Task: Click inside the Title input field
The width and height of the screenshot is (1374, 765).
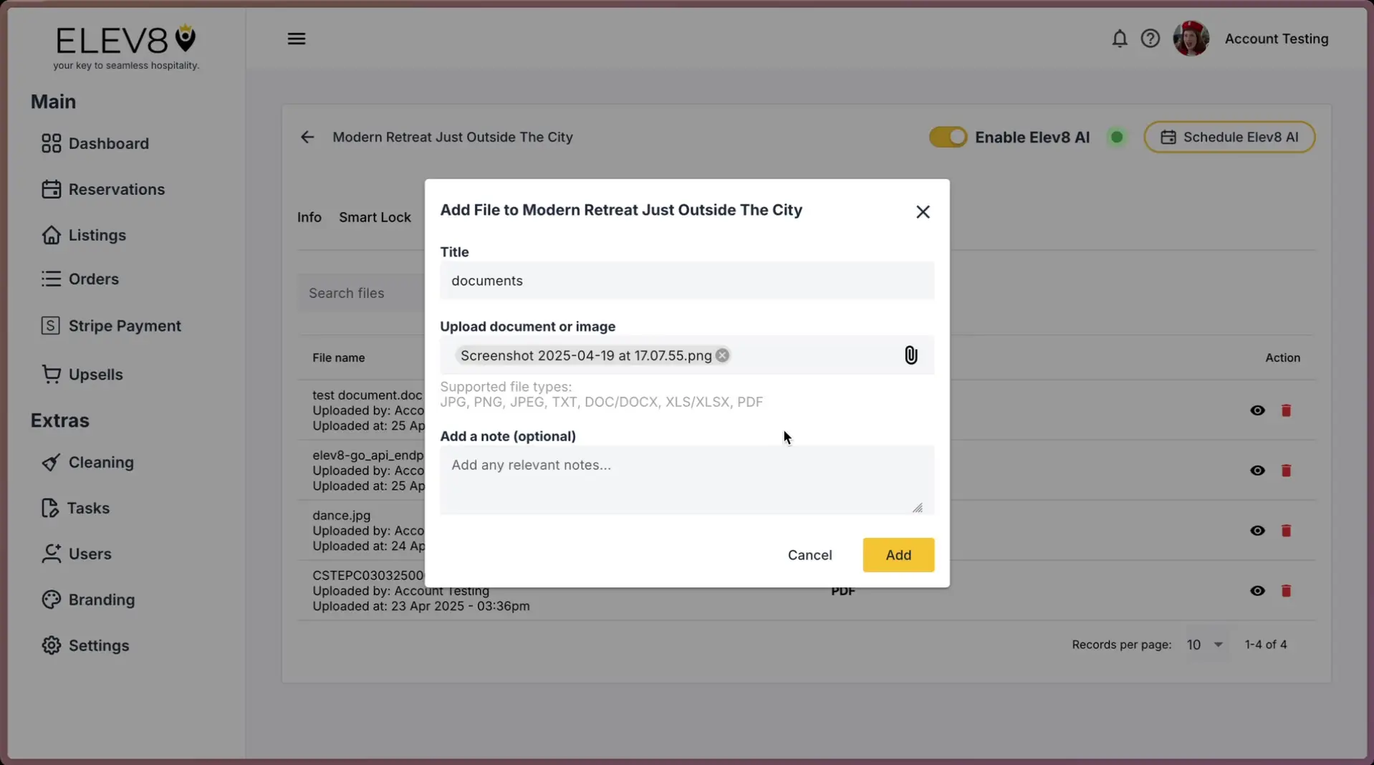Action: [x=686, y=280]
